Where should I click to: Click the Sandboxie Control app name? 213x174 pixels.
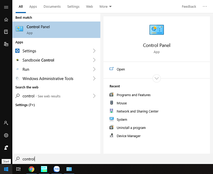pyautogui.click(x=38, y=60)
